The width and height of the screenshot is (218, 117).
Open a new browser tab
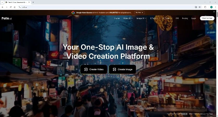pos(33,2)
